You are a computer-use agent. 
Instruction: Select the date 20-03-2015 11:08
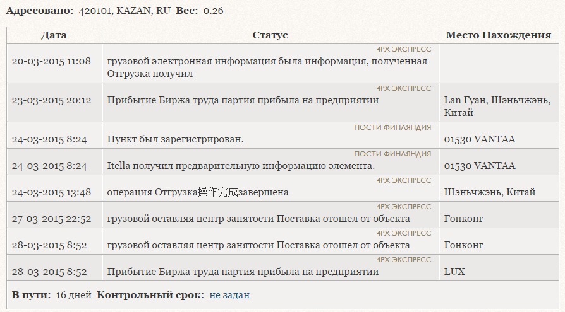51,62
